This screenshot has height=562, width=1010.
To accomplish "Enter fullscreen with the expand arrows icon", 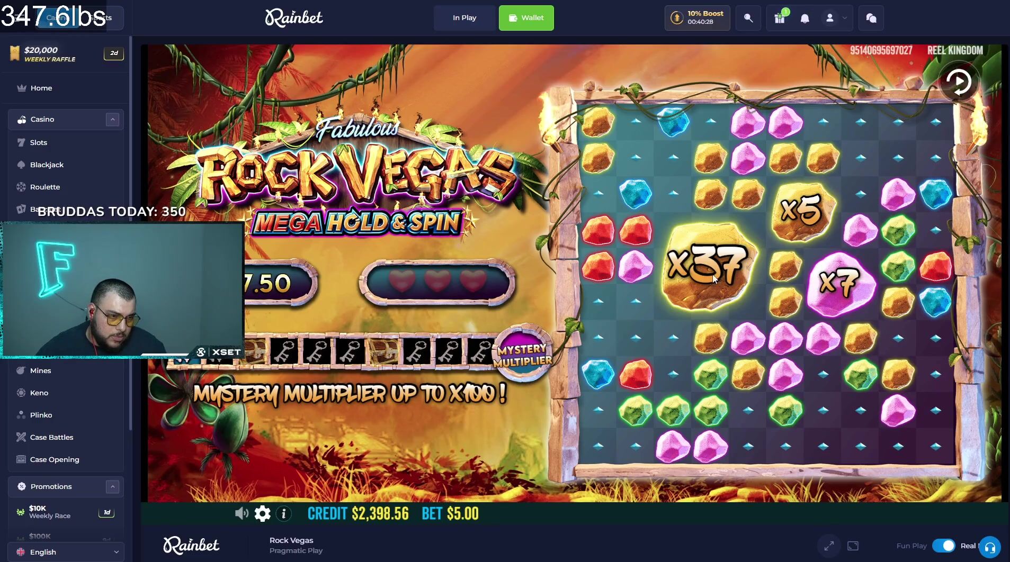I will point(829,546).
